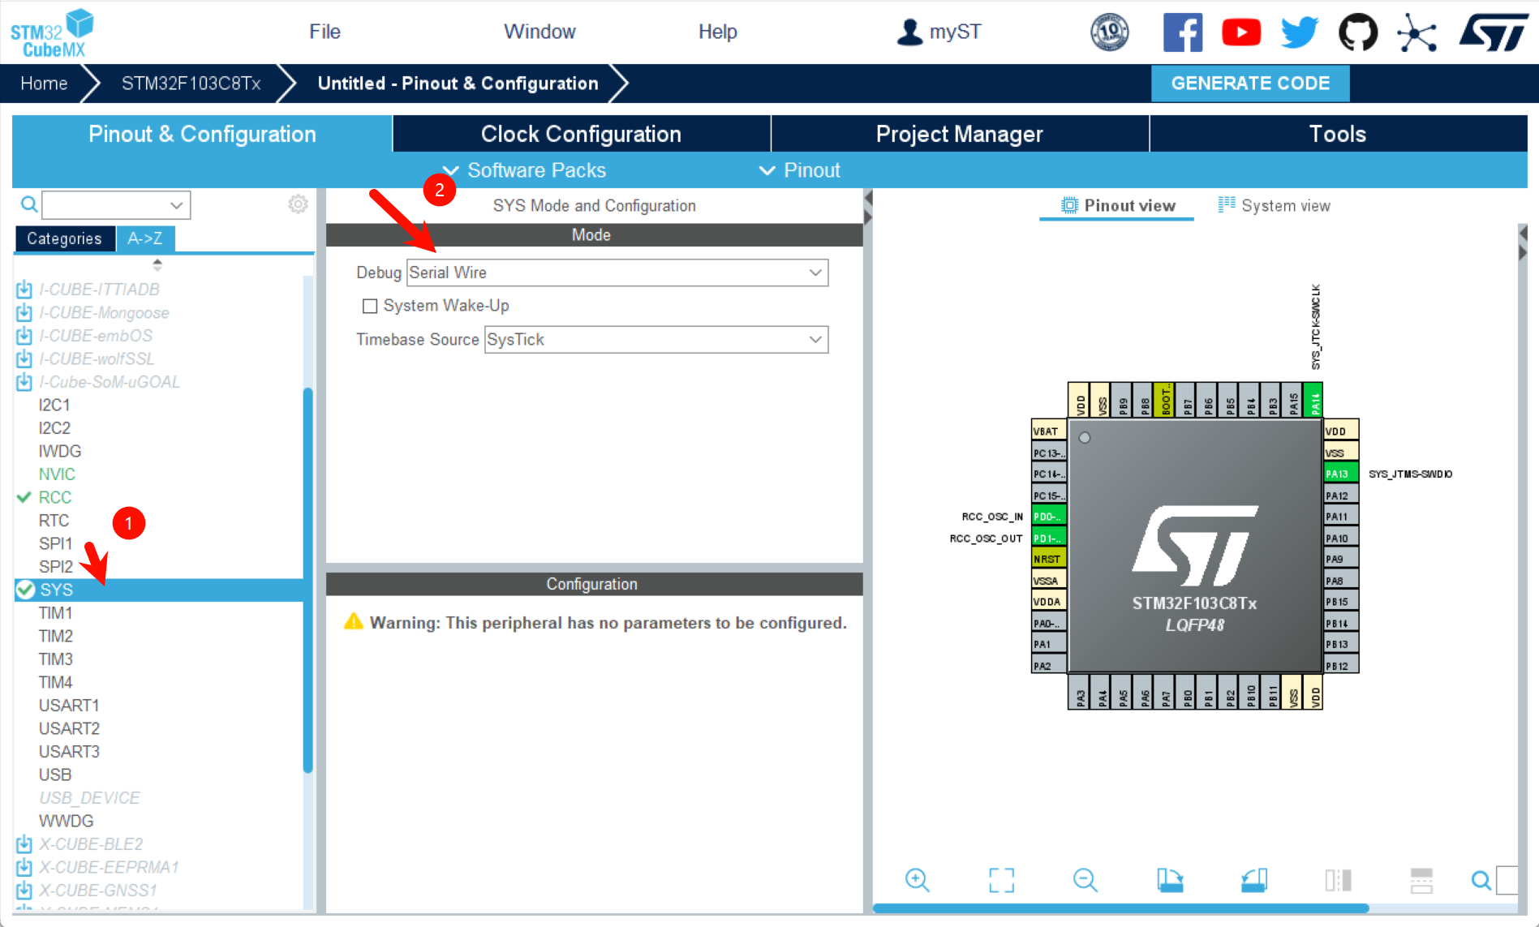This screenshot has height=927, width=1539.
Task: Click the vertical split view icon
Action: click(x=1338, y=880)
